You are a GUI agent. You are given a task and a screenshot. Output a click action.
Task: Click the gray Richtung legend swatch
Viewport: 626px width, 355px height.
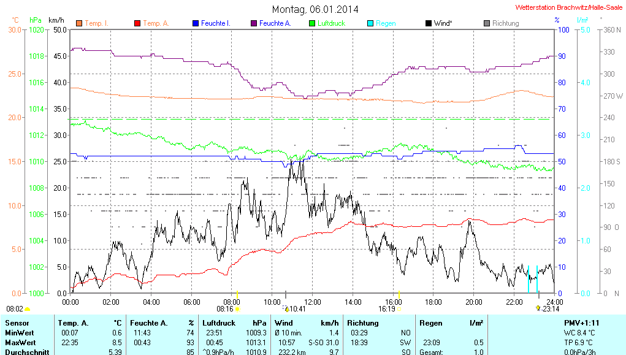tap(487, 23)
